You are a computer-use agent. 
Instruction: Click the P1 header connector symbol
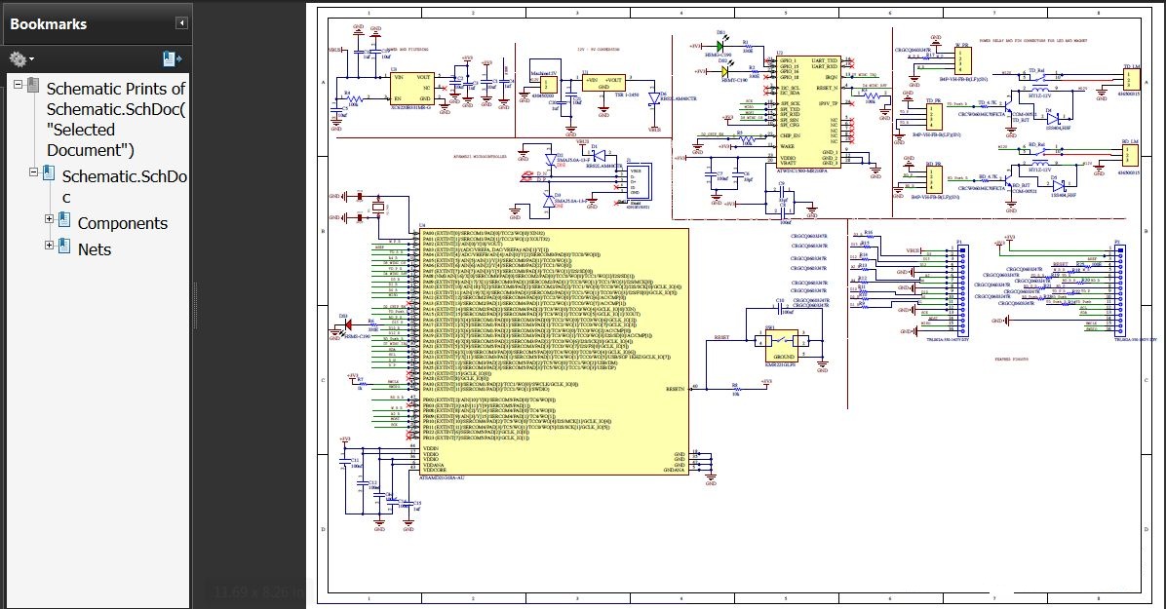pos(962,289)
